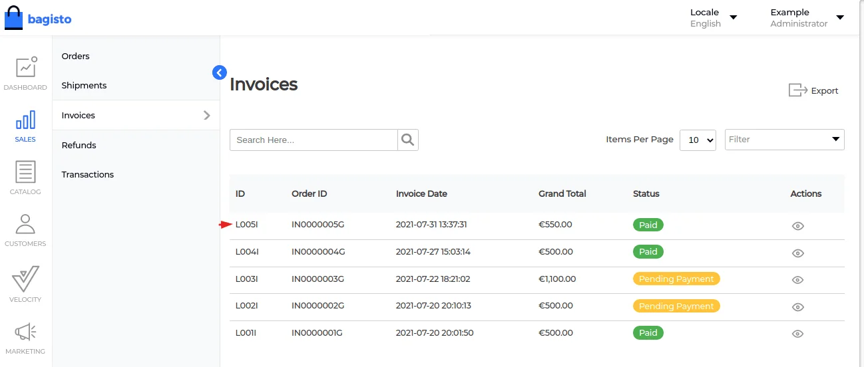Click the Invoices submenu chevron
864x367 pixels.
(x=207, y=115)
